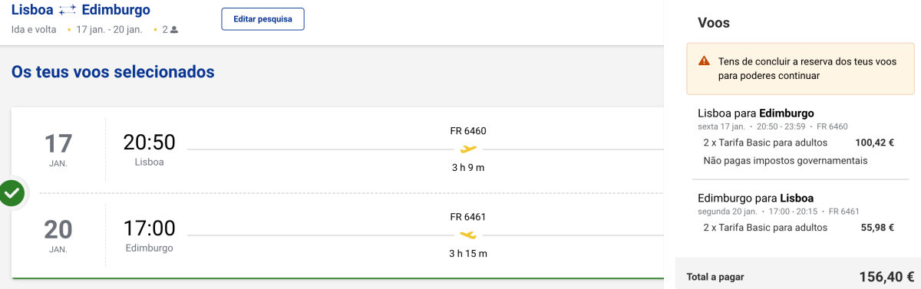Click the yellow airplane icon for FR 6460
The image size is (921, 289).
(468, 149)
